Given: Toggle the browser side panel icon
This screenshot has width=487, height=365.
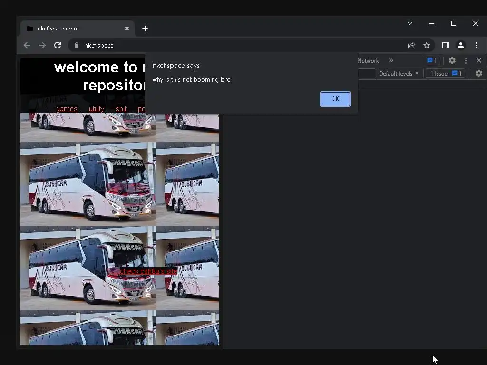Looking at the screenshot, I should 445,45.
